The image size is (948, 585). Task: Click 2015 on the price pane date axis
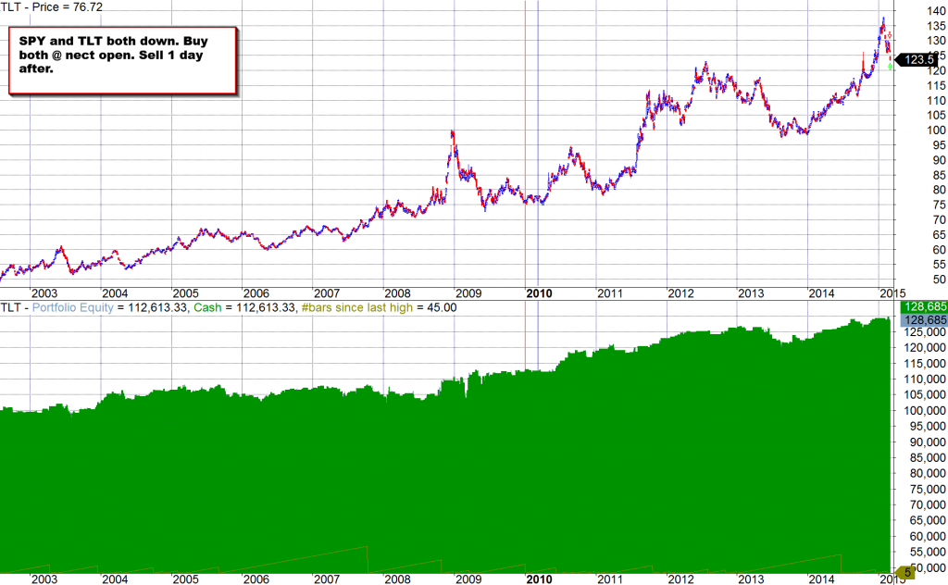tap(892, 293)
